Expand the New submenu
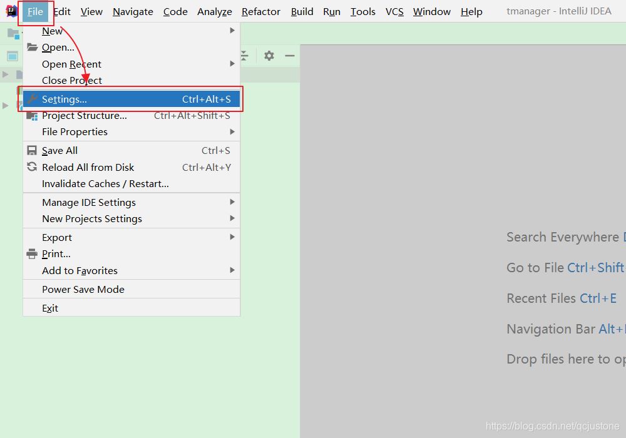The height and width of the screenshot is (438, 626). click(x=232, y=31)
